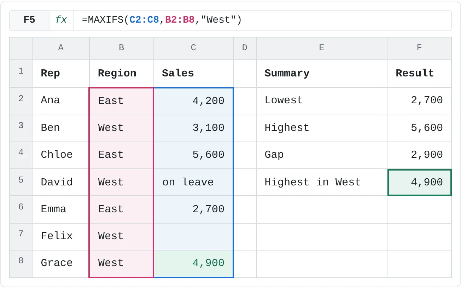Image resolution: width=461 pixels, height=288 pixels.
Task: Select the cell containing David
Action: pos(61,182)
